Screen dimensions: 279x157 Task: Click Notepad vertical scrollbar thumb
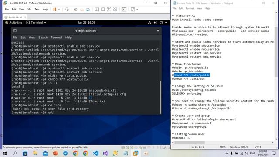[x=276, y=52]
